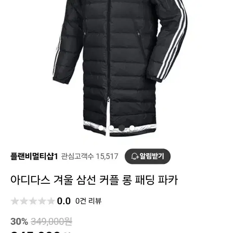Tap the 30% discount label

pos(19,221)
